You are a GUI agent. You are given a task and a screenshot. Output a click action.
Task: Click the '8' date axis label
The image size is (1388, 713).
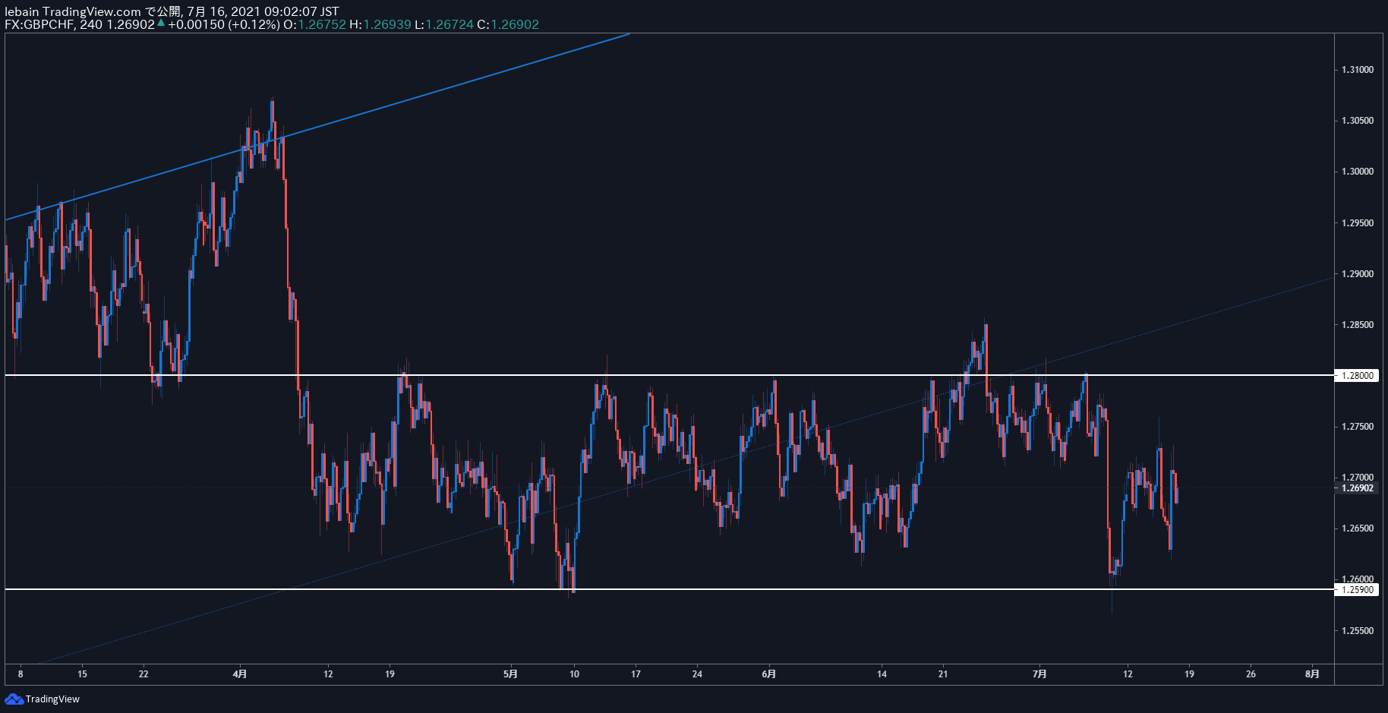tap(21, 674)
